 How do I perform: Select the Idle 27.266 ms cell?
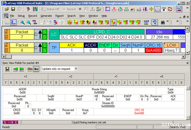pyautogui.click(x=159, y=35)
